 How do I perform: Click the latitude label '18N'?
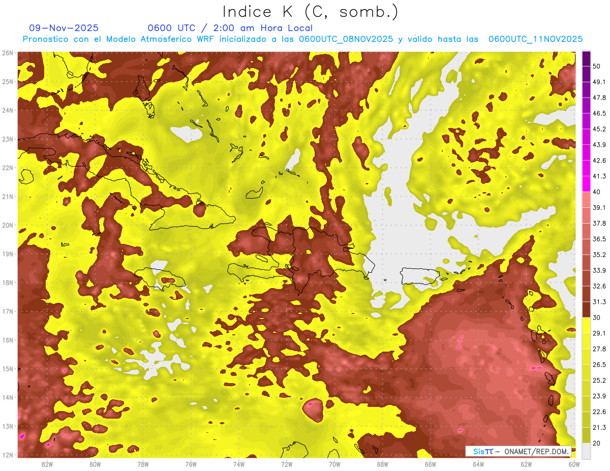pyautogui.click(x=8, y=282)
